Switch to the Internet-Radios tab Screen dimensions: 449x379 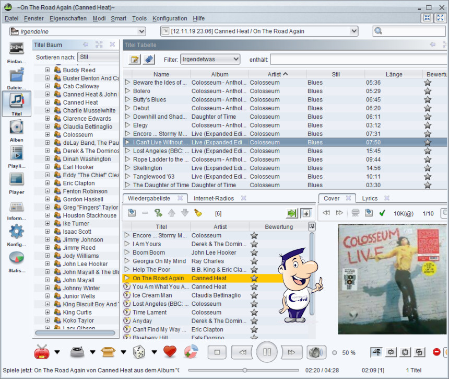click(214, 199)
